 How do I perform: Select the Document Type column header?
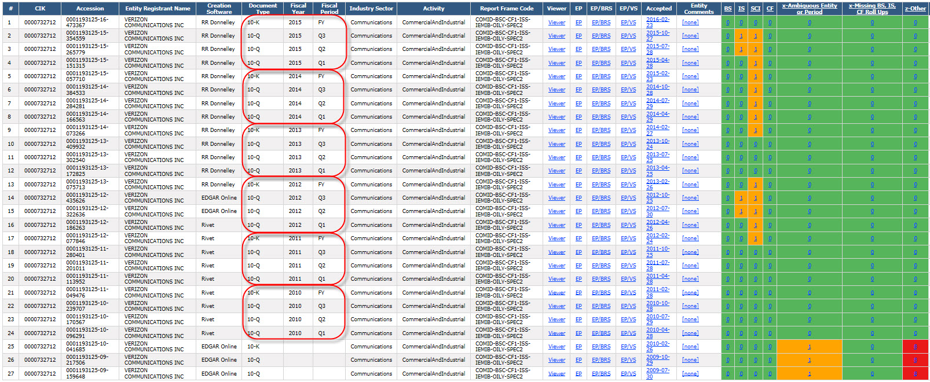tap(263, 9)
